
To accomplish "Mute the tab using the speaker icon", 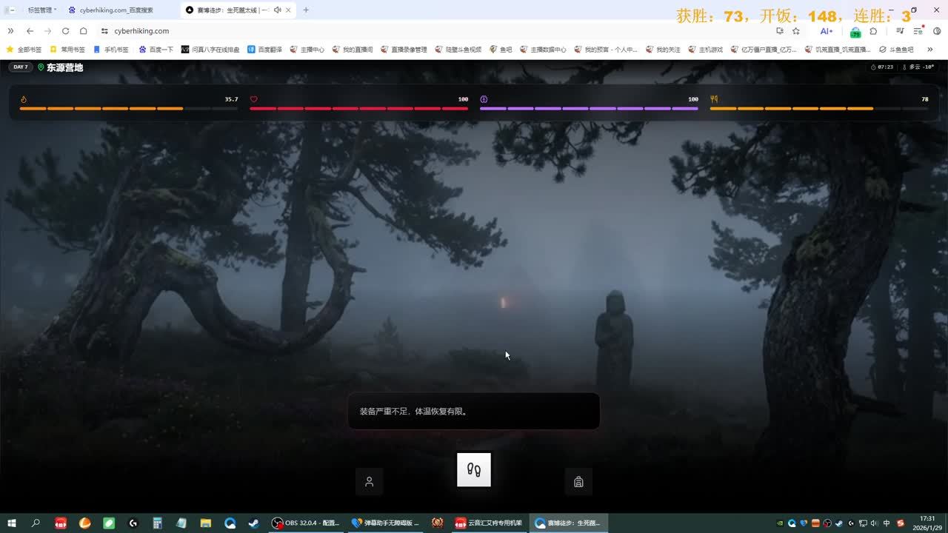I will point(277,10).
